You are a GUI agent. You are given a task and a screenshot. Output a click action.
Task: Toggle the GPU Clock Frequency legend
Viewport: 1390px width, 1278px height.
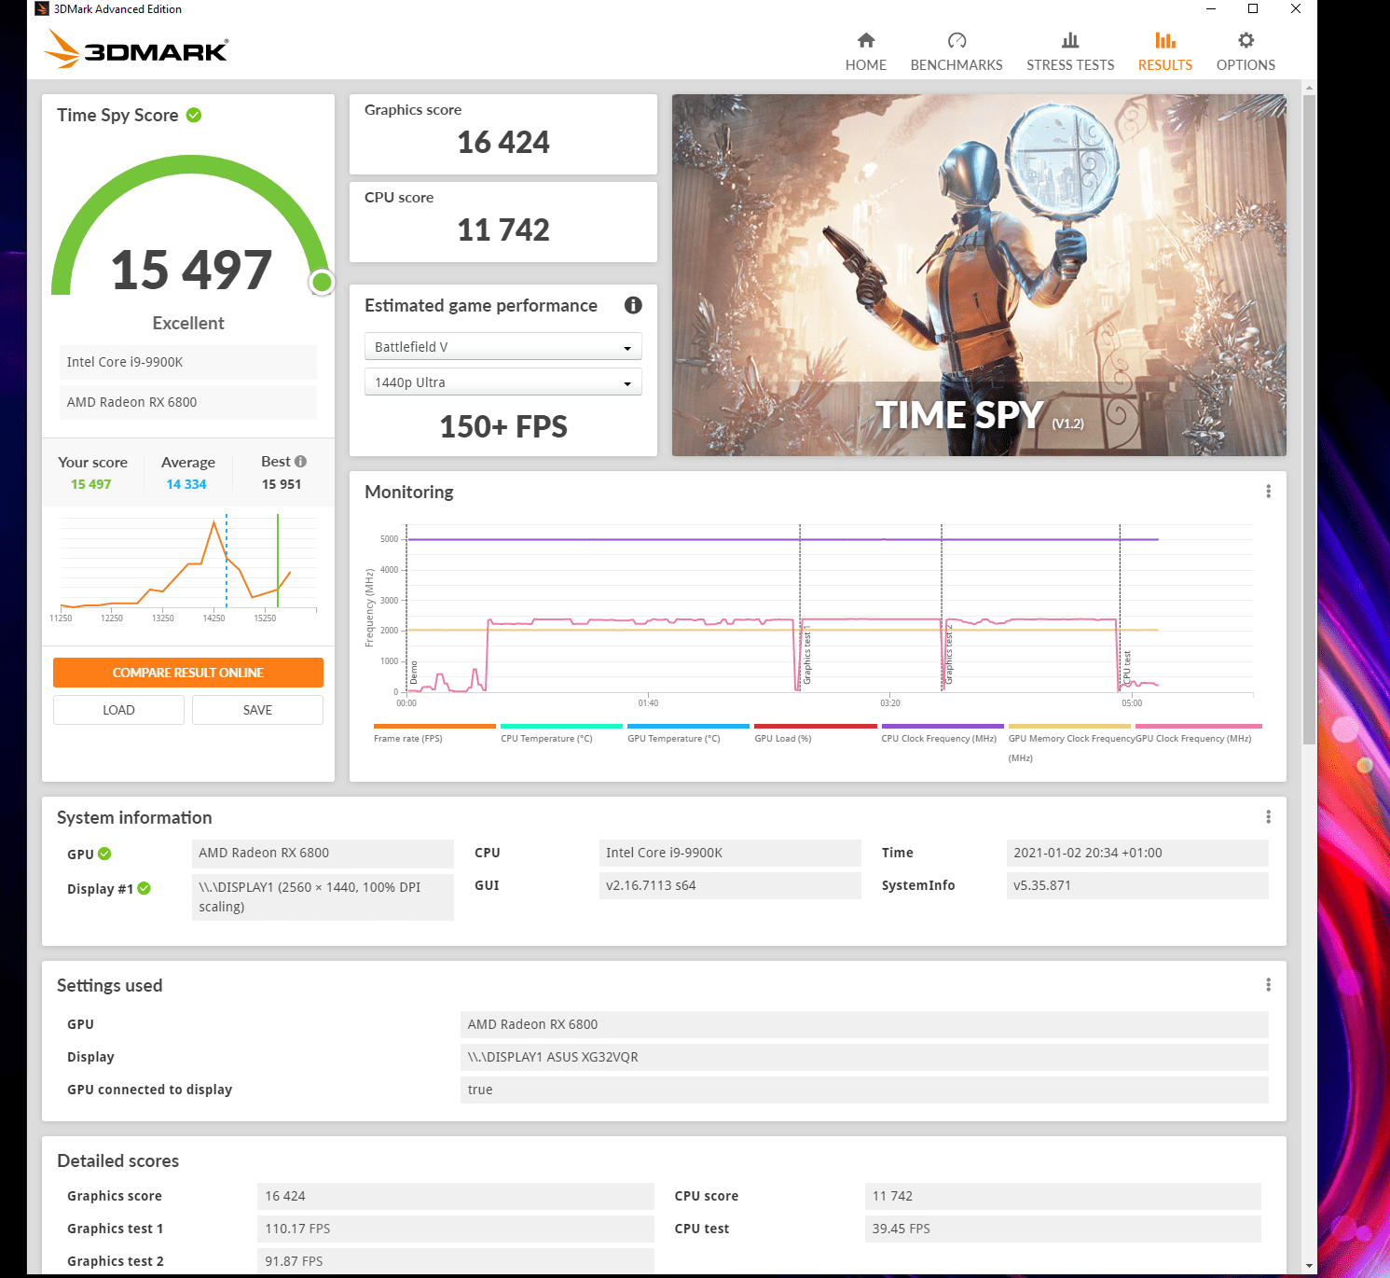pyautogui.click(x=1197, y=733)
